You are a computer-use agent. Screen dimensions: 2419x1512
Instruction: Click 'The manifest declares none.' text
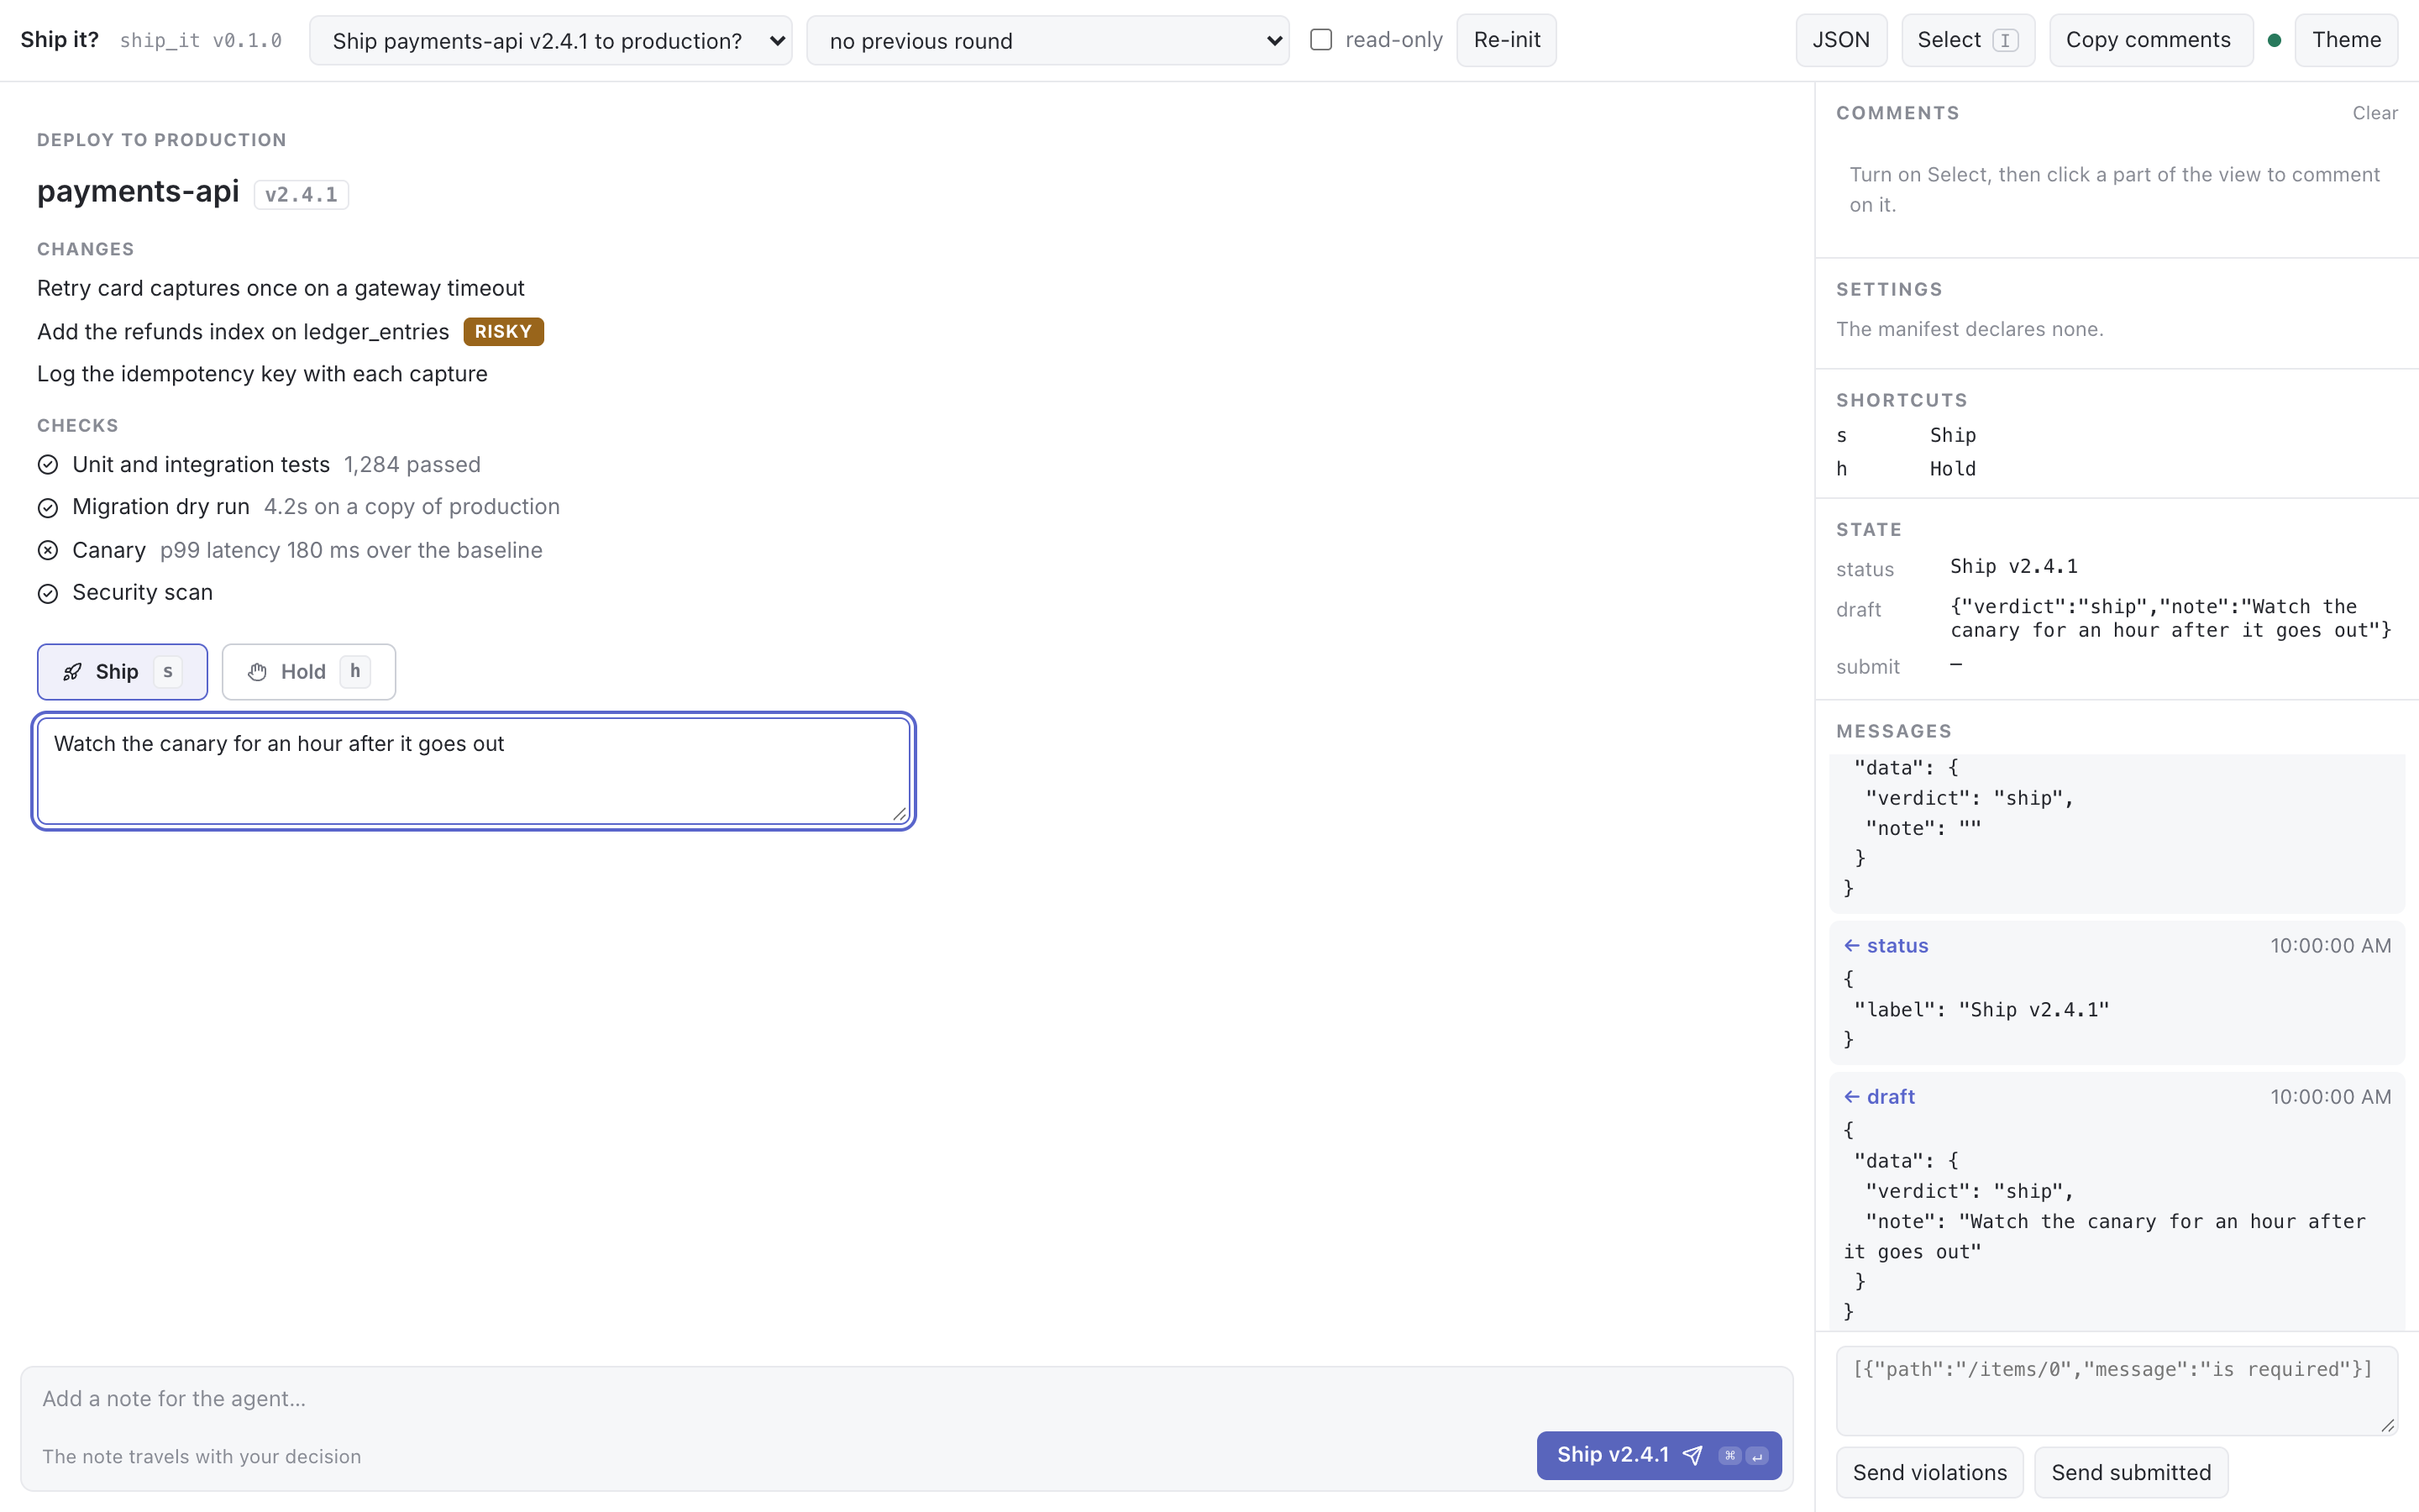[1969, 329]
